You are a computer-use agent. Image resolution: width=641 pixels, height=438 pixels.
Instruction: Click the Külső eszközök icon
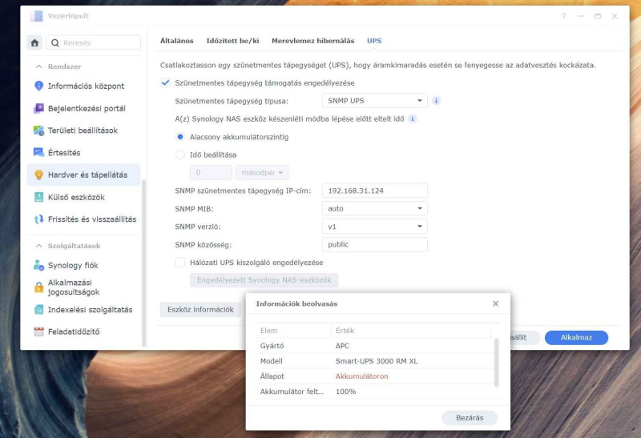pos(38,197)
